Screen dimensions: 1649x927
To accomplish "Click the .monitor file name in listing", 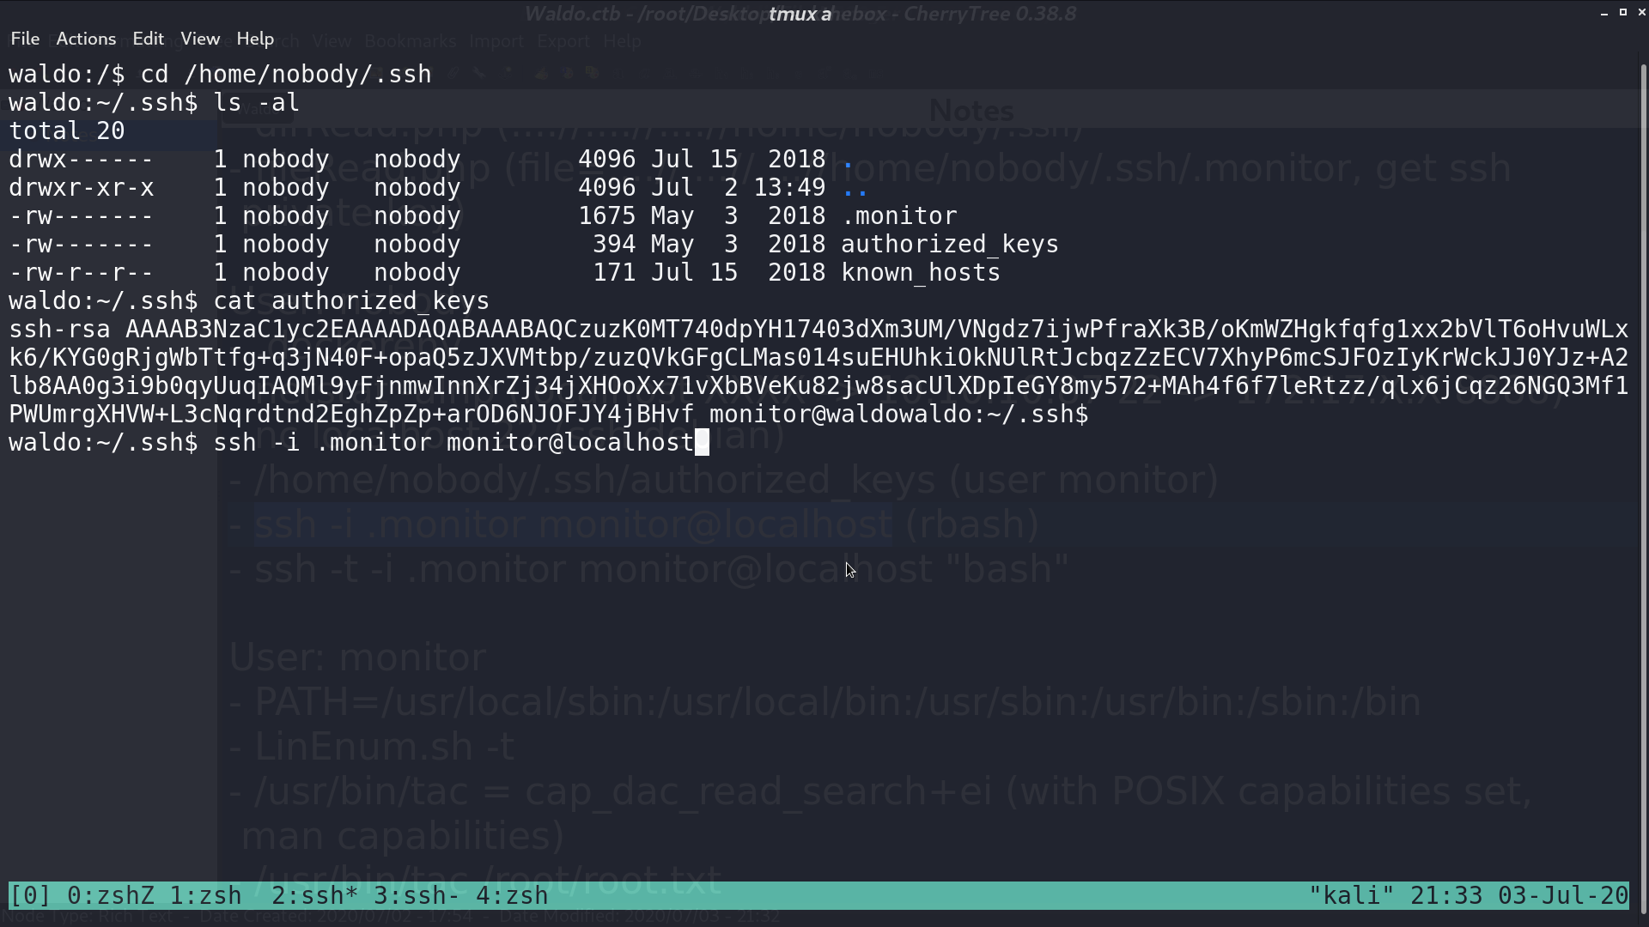I will point(899,216).
